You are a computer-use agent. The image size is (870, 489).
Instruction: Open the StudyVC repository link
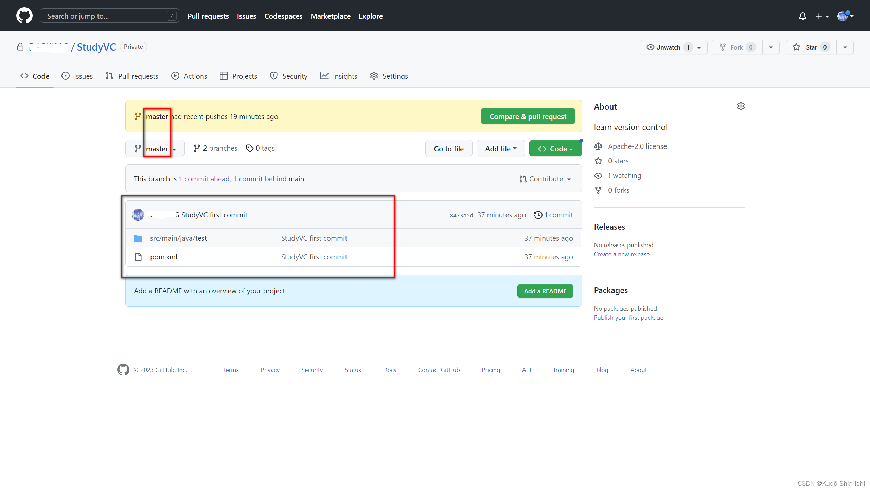pos(96,47)
